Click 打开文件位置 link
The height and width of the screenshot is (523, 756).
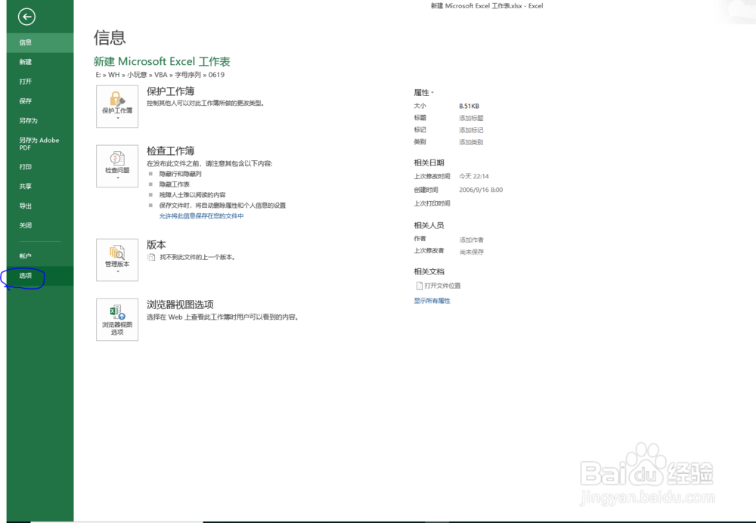click(442, 286)
